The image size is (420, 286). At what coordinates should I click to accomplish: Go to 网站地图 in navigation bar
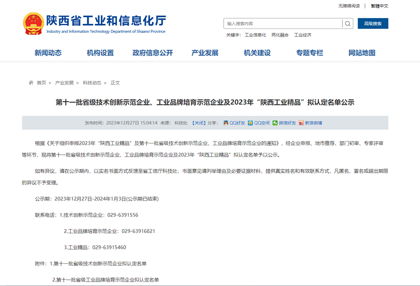point(362,53)
